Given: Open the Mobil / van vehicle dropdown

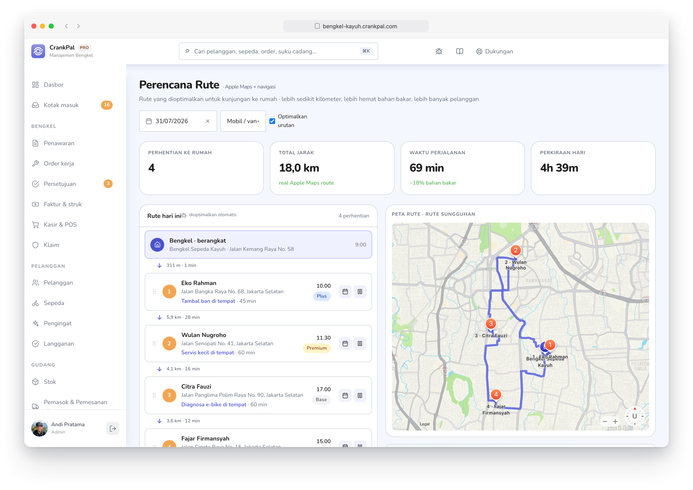Looking at the screenshot, I should [243, 121].
